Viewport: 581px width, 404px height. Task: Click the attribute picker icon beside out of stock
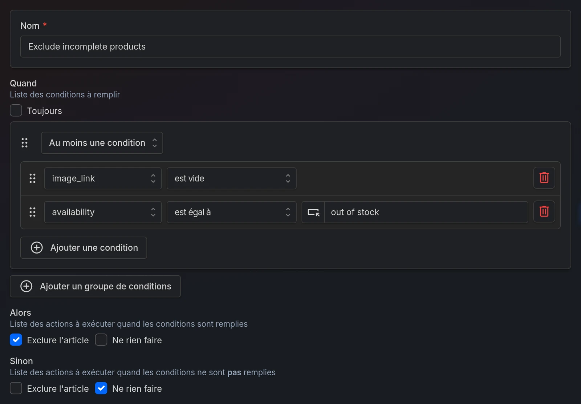[313, 212]
